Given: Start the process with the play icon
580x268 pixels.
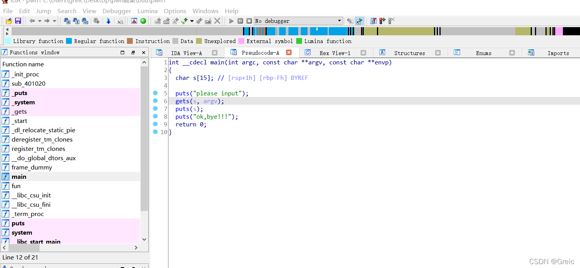Looking at the screenshot, I should [x=231, y=21].
